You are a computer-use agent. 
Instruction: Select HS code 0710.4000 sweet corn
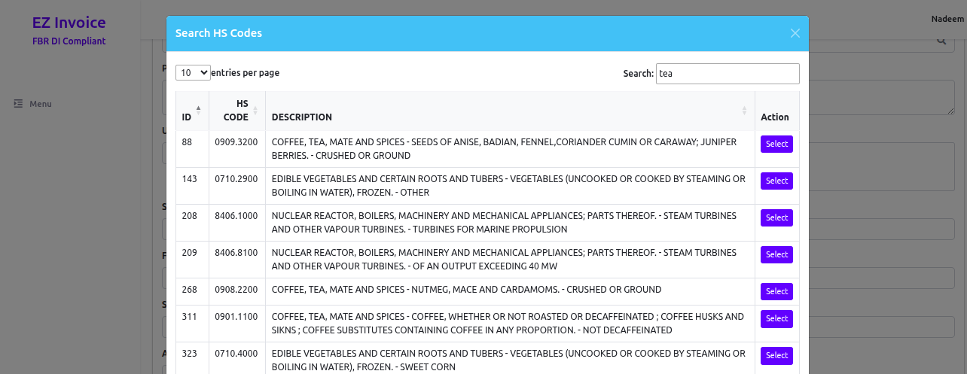pyautogui.click(x=776, y=355)
